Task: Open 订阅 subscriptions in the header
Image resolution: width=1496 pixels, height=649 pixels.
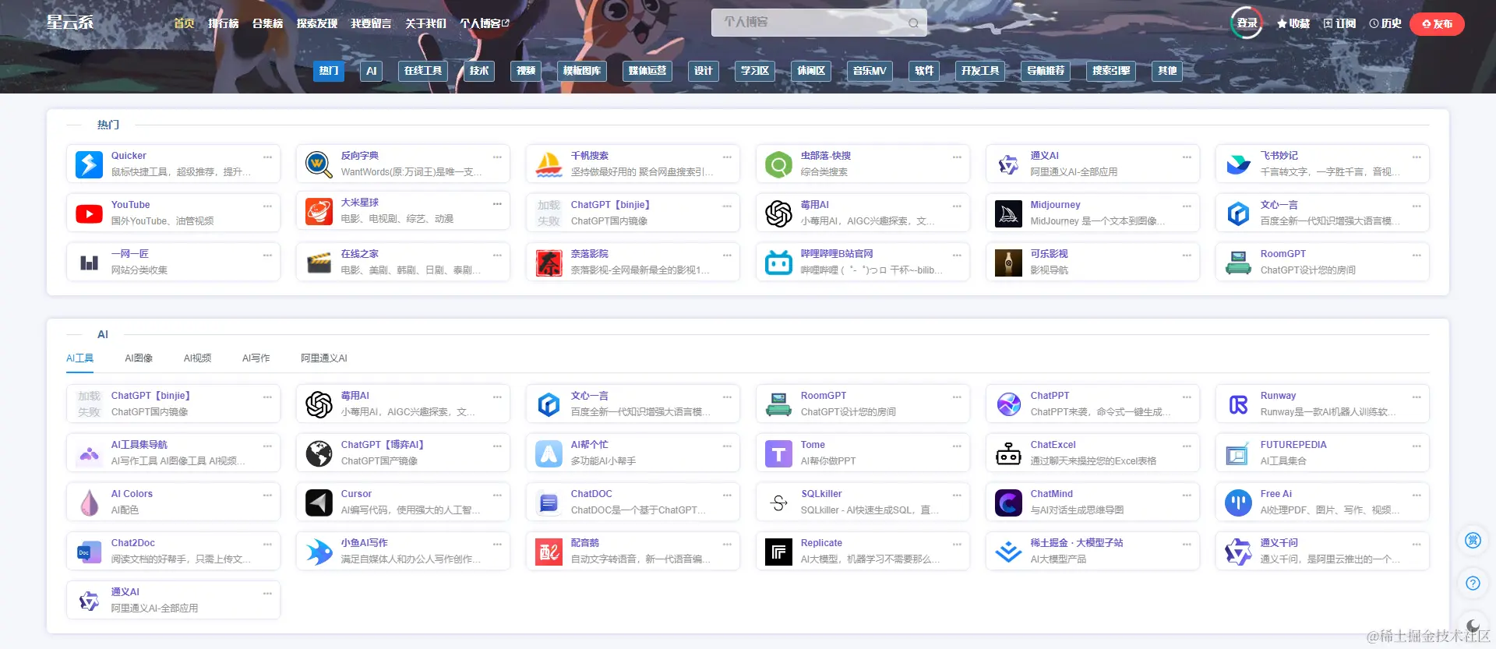Action: (1340, 23)
